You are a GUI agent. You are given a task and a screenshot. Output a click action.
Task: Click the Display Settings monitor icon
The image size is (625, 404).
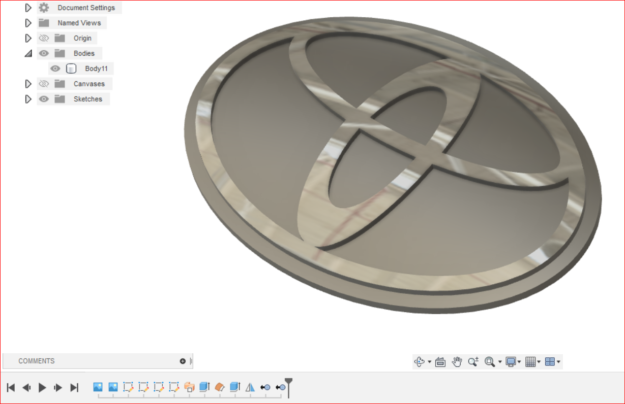(x=510, y=361)
